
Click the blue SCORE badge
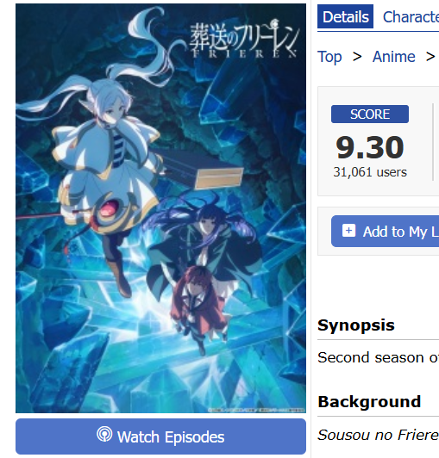[x=370, y=114]
